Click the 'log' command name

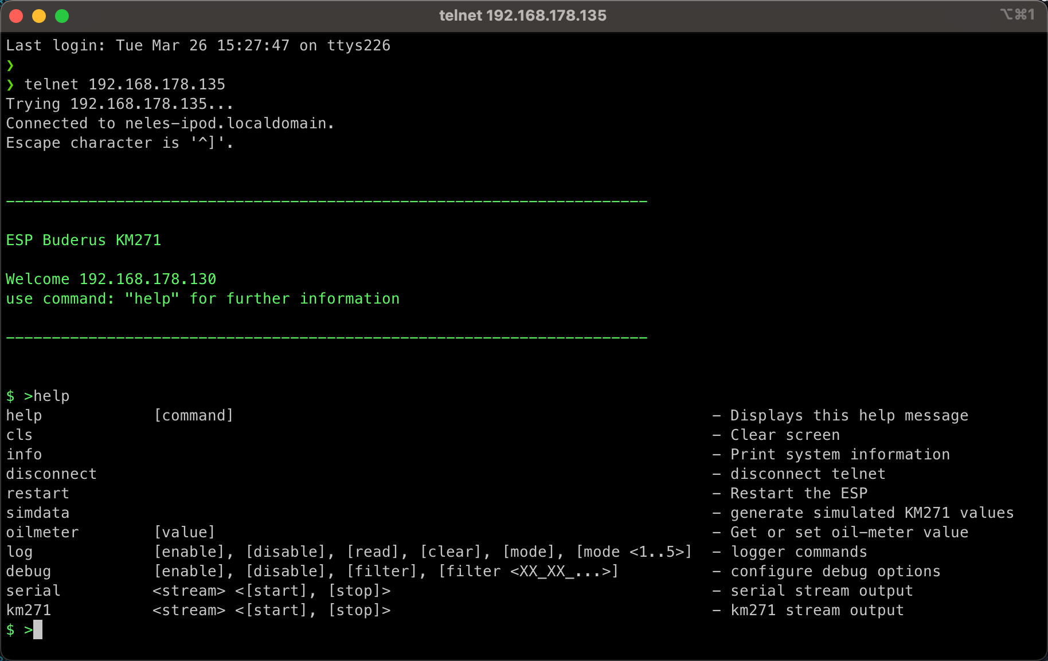tap(19, 552)
